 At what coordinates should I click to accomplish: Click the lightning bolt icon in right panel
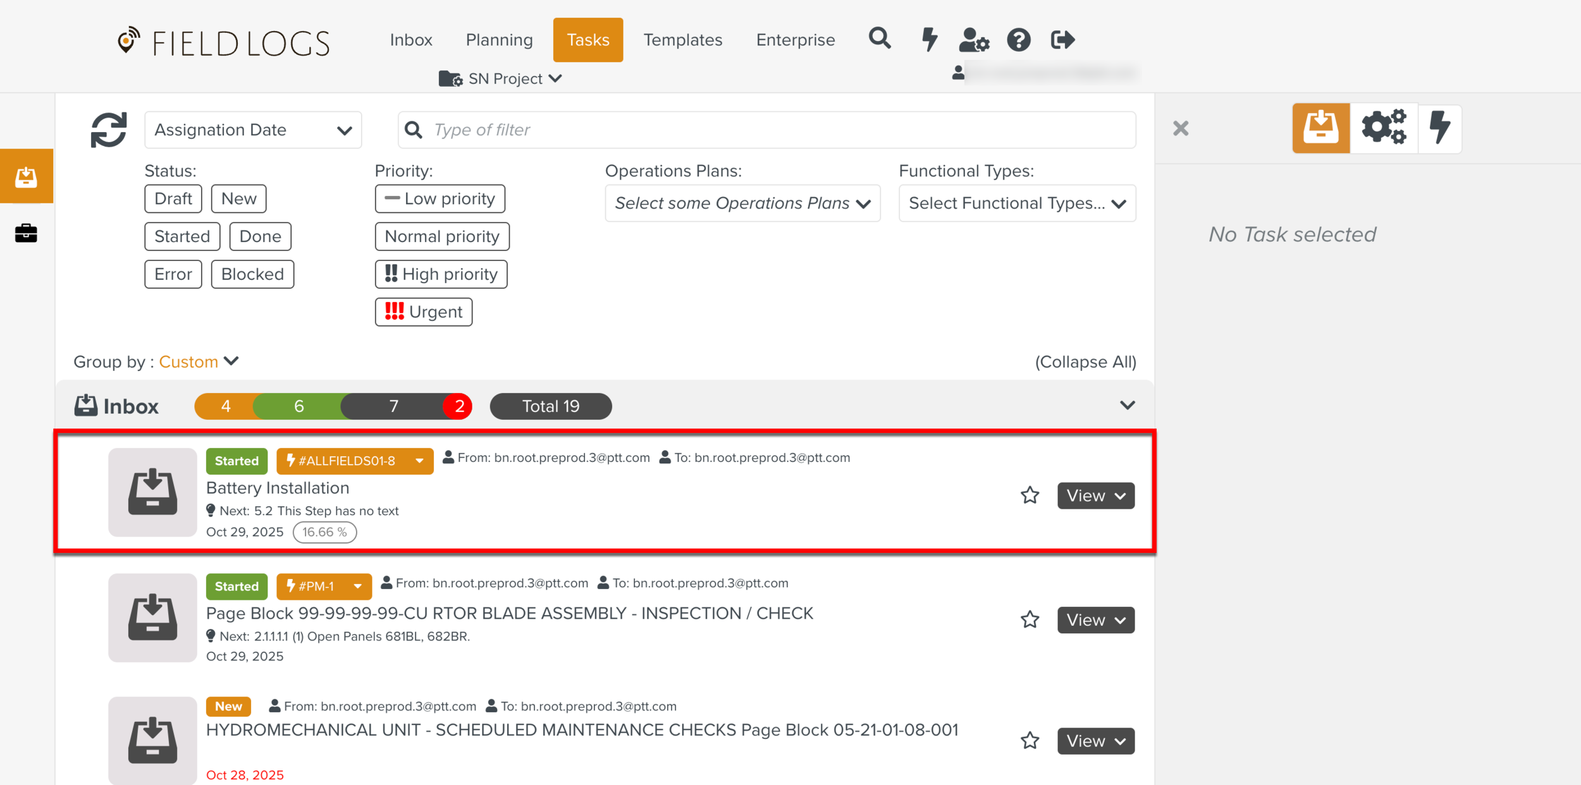(x=1440, y=128)
